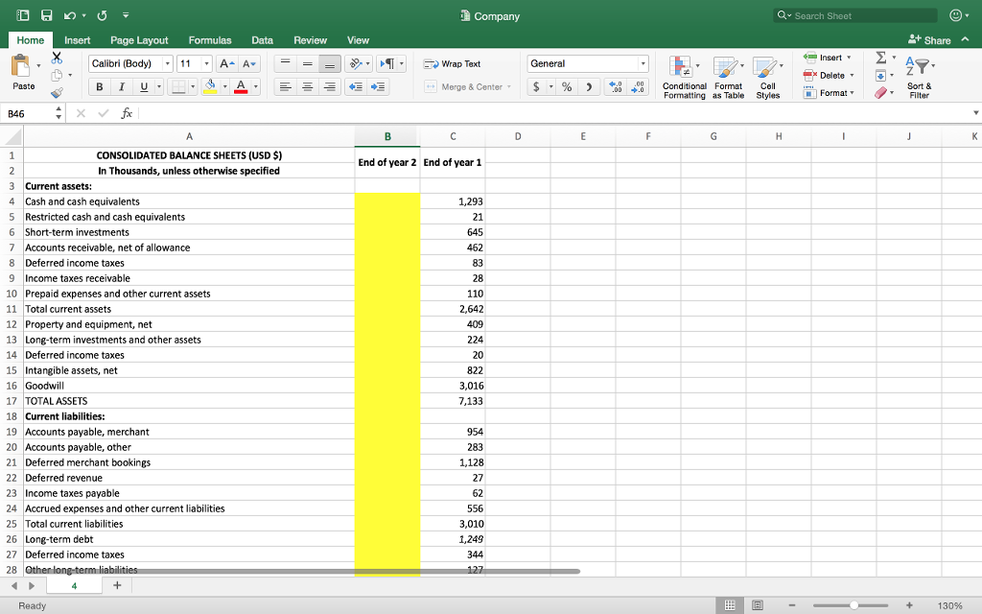Image resolution: width=982 pixels, height=614 pixels.
Task: Click the Sort & Filter button
Action: pyautogui.click(x=919, y=76)
